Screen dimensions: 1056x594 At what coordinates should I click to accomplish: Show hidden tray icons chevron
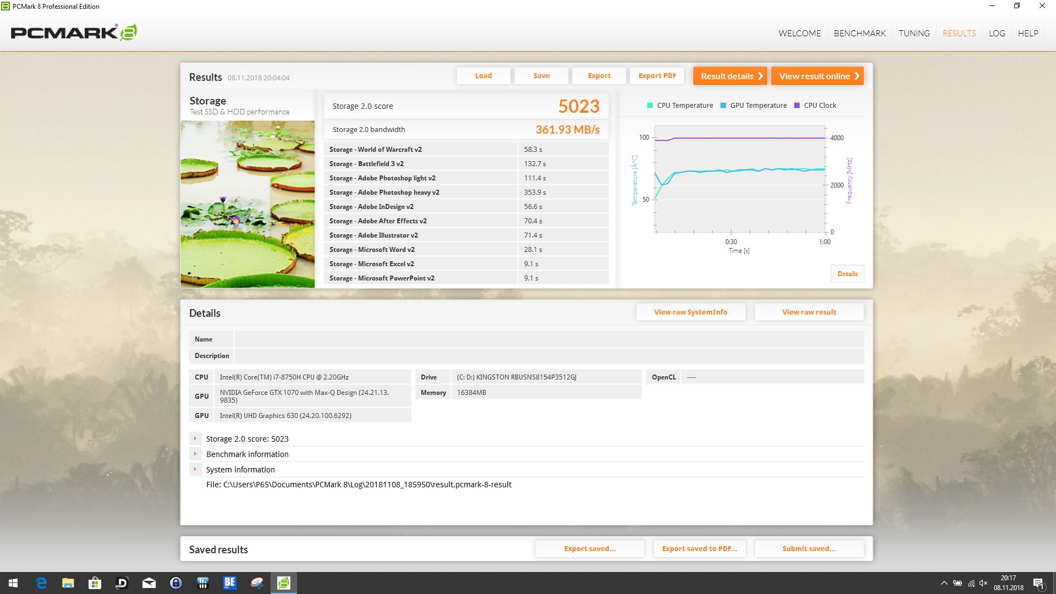click(944, 583)
